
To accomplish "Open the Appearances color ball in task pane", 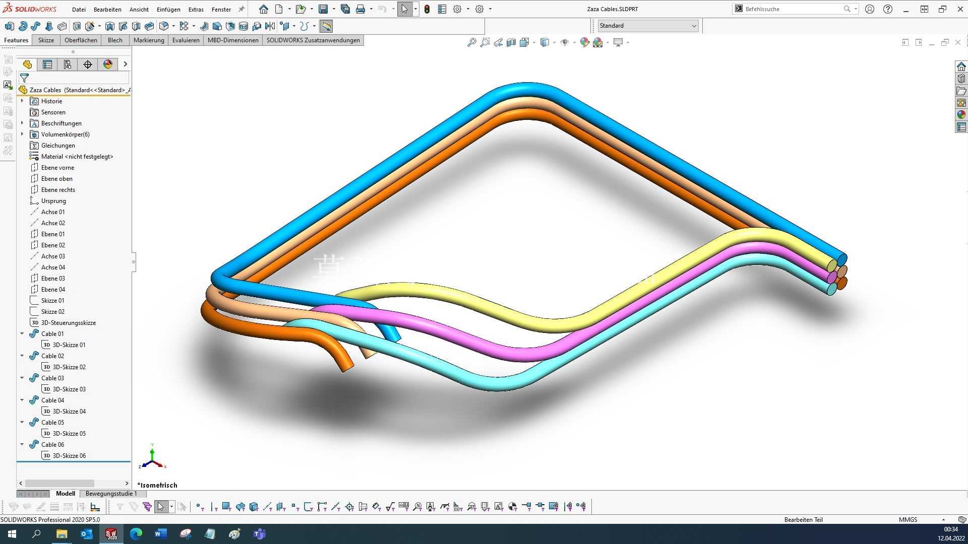I will [x=961, y=115].
